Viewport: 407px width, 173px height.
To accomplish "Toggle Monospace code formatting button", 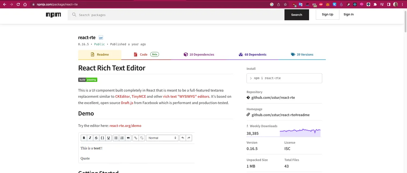I will click(x=102, y=138).
